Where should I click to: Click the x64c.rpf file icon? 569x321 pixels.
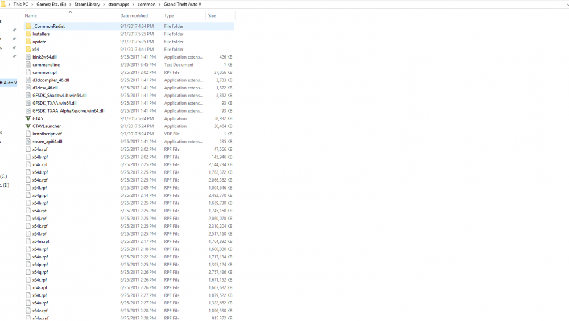(28, 164)
